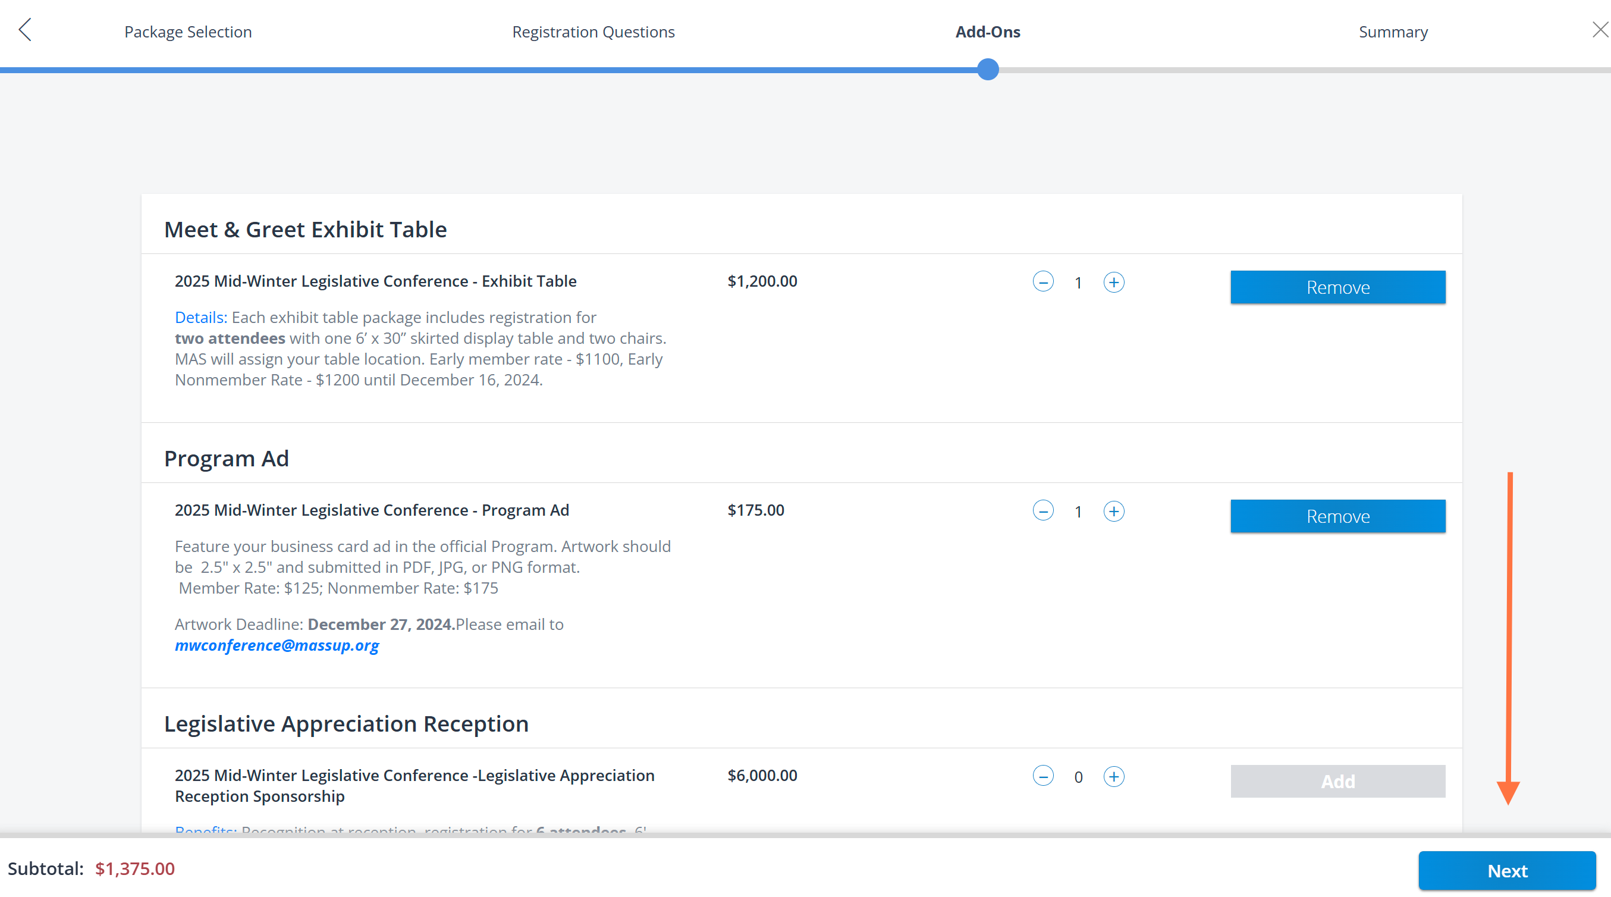This screenshot has height=897, width=1611.
Task: Click the Program Ad item title
Action: pos(372,510)
